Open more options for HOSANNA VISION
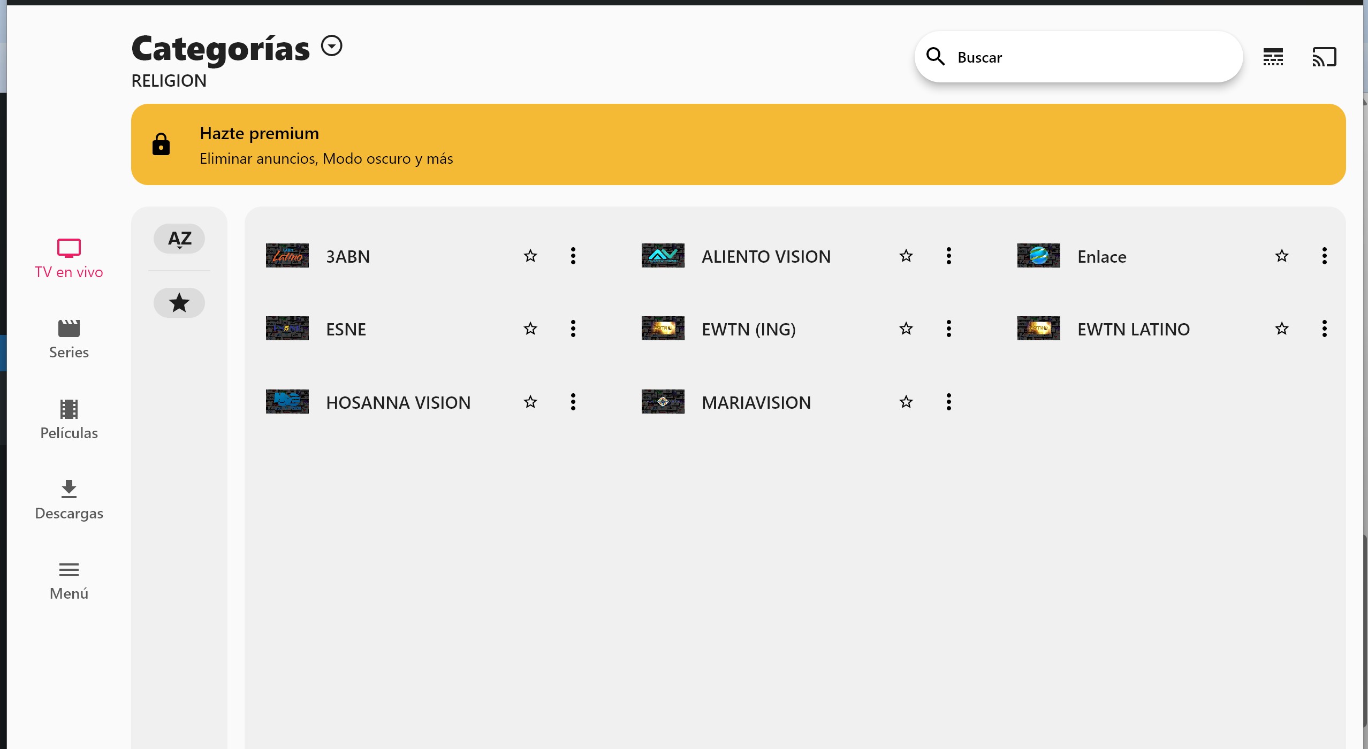The image size is (1368, 749). pyautogui.click(x=573, y=402)
